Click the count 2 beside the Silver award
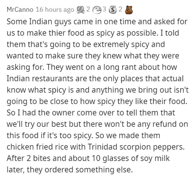The width and height of the screenshot is (191, 179). (120, 10)
